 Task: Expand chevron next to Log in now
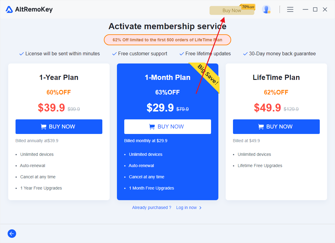pyautogui.click(x=200, y=208)
